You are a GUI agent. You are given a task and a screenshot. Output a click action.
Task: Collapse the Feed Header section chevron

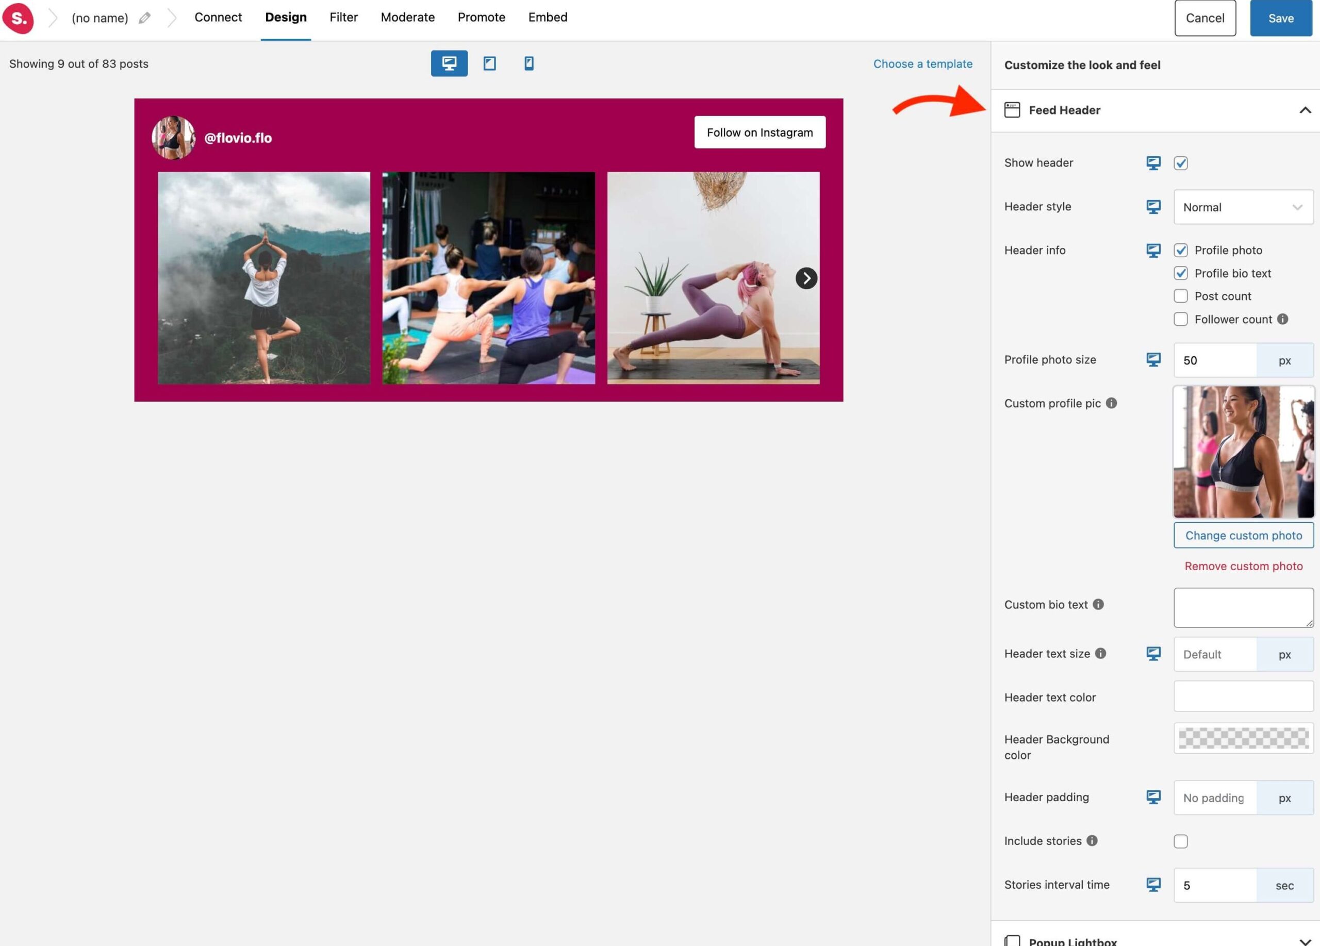(x=1305, y=110)
